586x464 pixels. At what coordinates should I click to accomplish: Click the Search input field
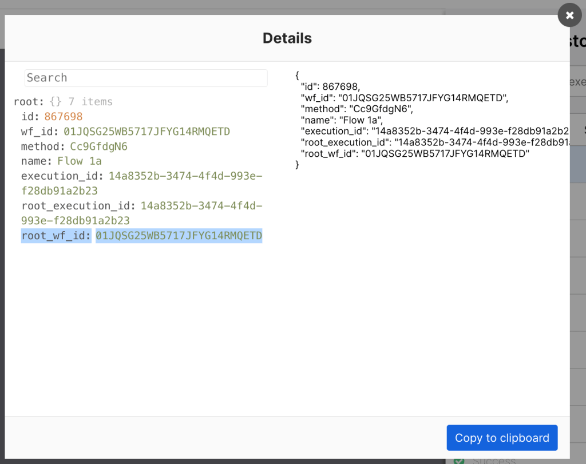click(x=146, y=78)
